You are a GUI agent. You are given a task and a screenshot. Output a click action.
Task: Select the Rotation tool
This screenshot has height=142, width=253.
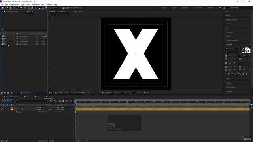click(x=18, y=8)
